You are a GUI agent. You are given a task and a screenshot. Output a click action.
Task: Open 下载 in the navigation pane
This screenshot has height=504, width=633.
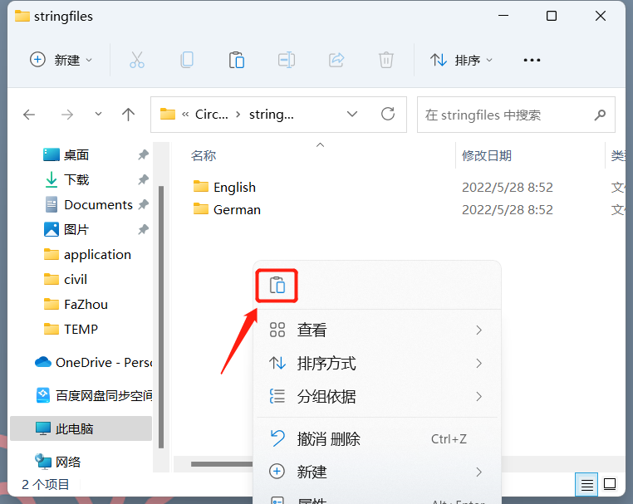coord(76,179)
